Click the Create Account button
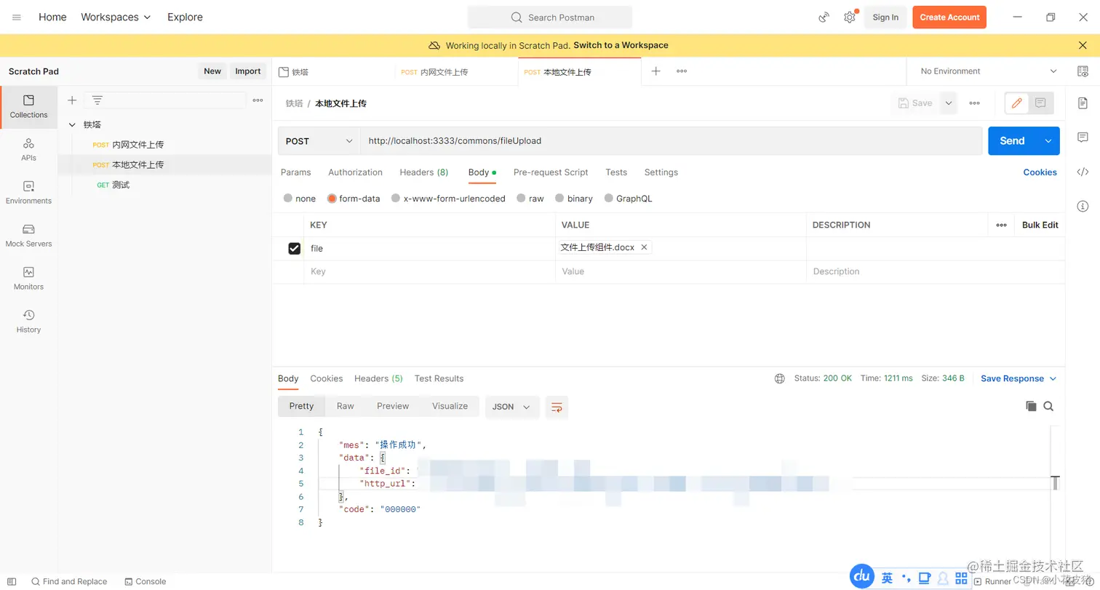Viewport: 1100px width, 590px height. click(x=949, y=17)
